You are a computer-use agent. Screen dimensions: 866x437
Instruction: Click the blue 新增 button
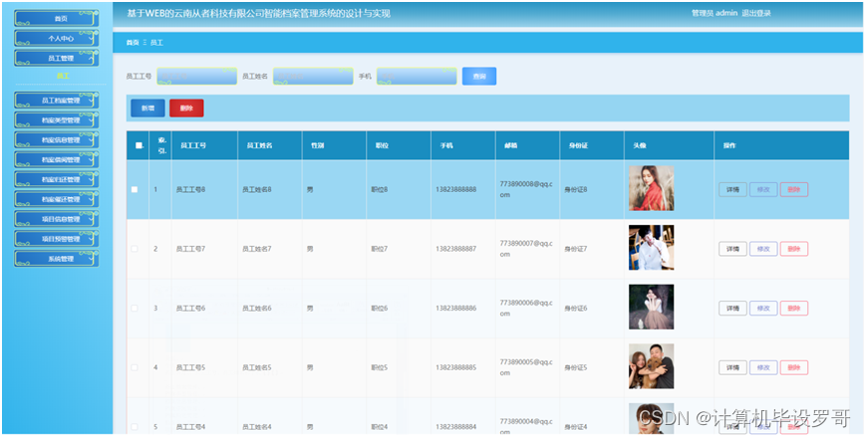[x=148, y=109]
